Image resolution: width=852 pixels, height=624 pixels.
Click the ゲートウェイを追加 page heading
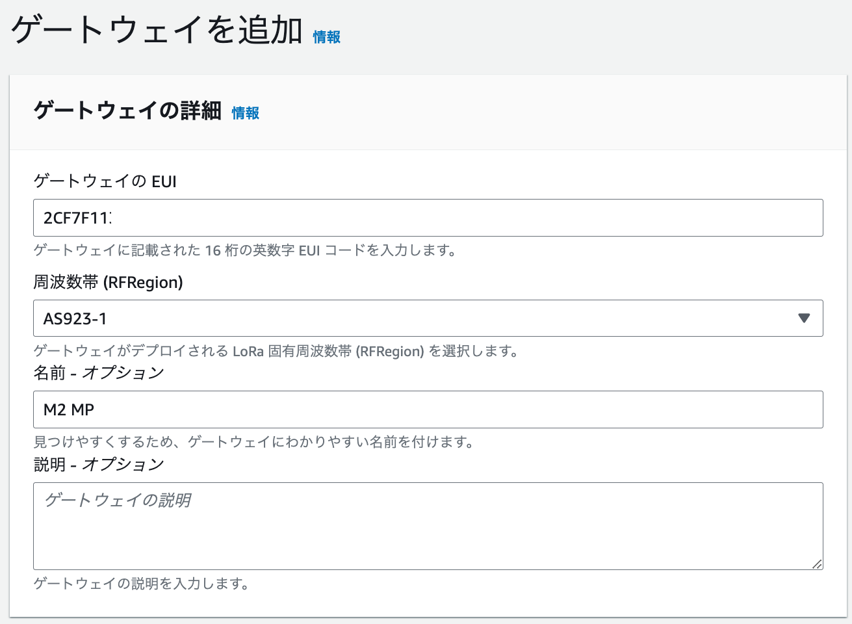pos(157,29)
